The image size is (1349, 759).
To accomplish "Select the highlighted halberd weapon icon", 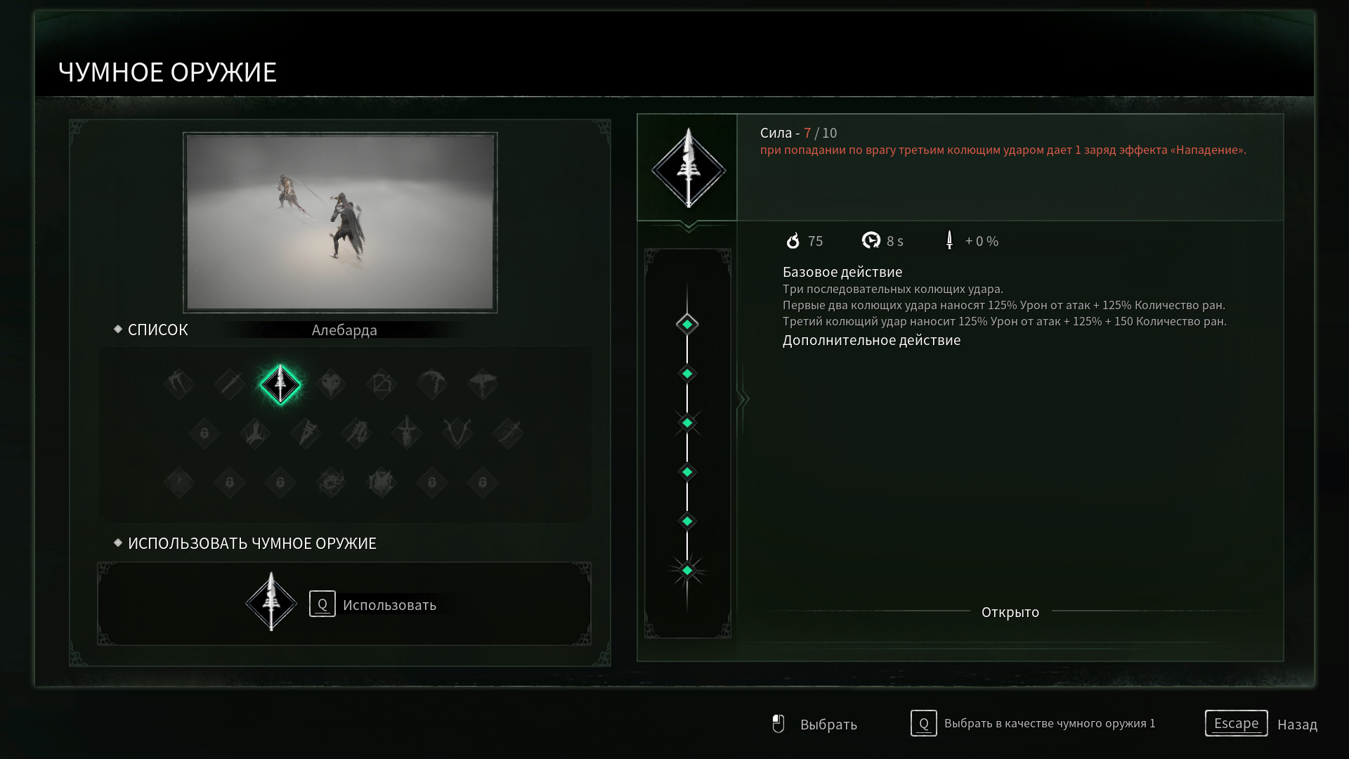I will (x=280, y=384).
